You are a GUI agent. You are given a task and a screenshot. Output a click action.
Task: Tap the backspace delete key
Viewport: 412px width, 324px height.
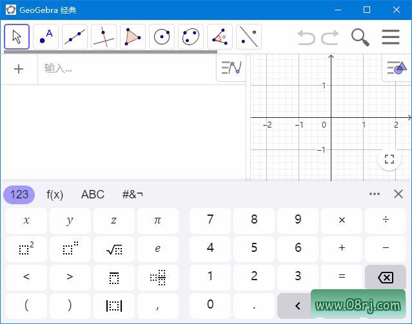point(386,277)
